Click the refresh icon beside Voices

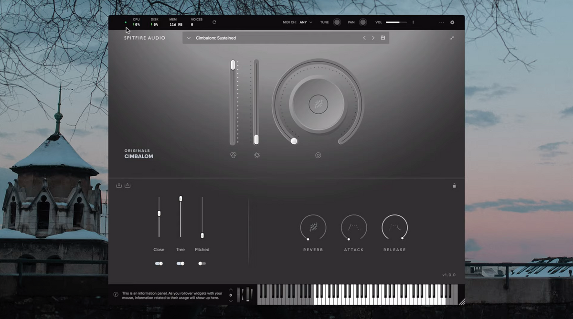(214, 22)
